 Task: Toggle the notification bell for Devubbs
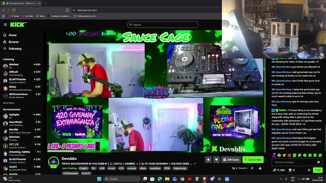[x=208, y=160]
